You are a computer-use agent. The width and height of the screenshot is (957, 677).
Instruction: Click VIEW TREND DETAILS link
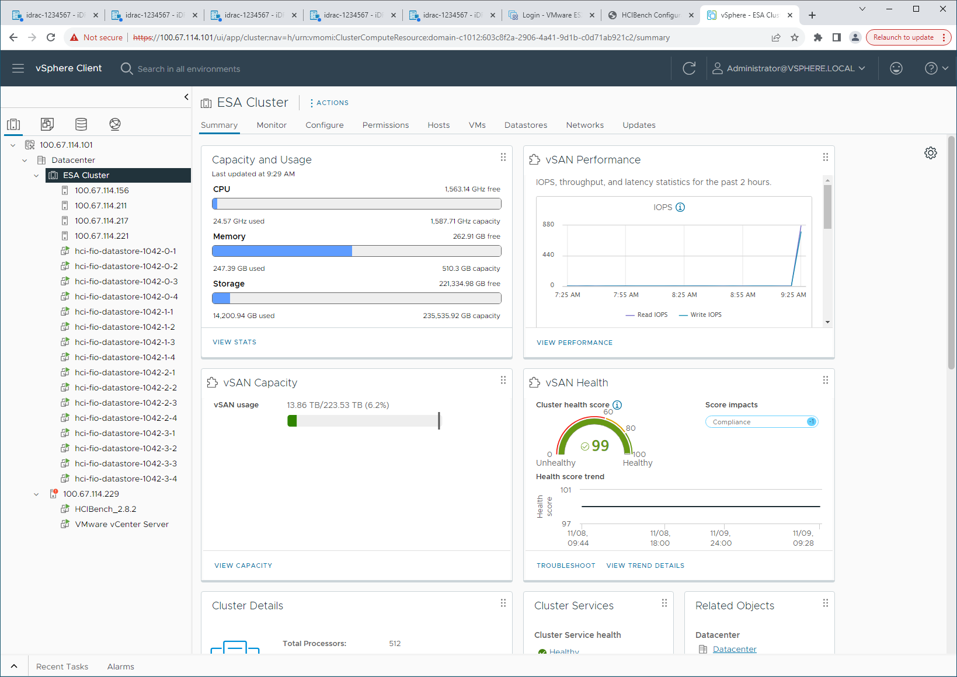645,566
